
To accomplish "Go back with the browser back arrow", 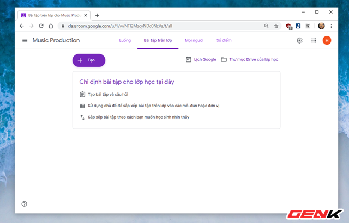I will [x=22, y=26].
